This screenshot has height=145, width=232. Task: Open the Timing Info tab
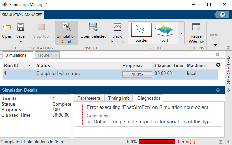[119, 98]
